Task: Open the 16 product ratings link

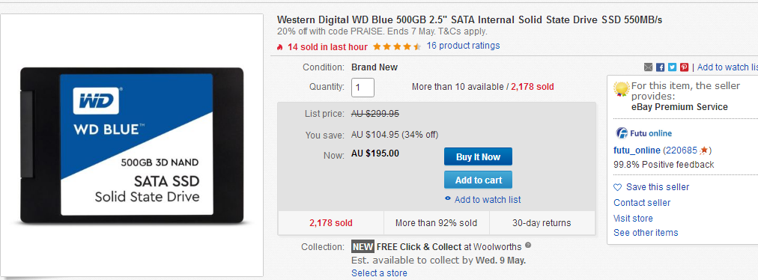Action: coord(463,46)
